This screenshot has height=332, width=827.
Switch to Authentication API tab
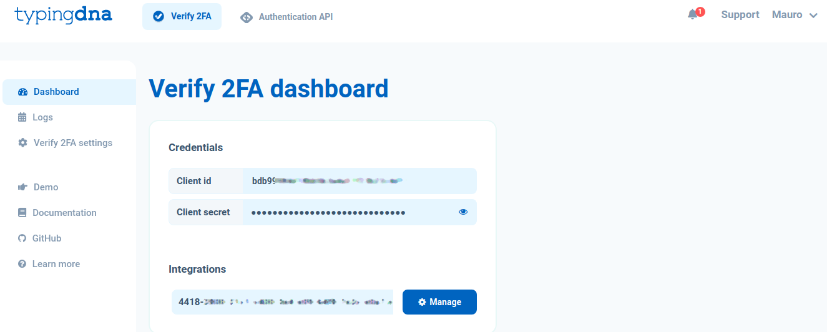tap(286, 17)
